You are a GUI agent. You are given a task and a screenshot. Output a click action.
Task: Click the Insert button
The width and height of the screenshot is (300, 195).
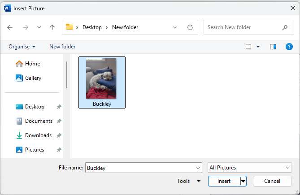point(224,181)
